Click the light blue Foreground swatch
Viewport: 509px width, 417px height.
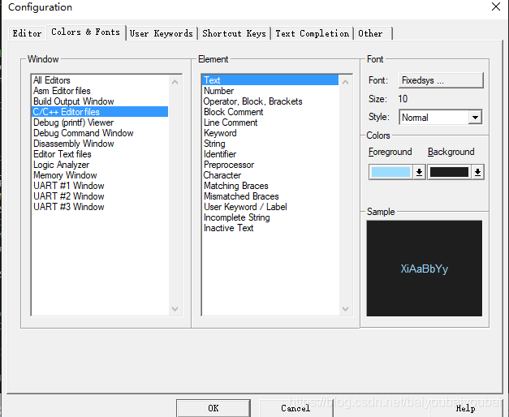[x=390, y=172]
